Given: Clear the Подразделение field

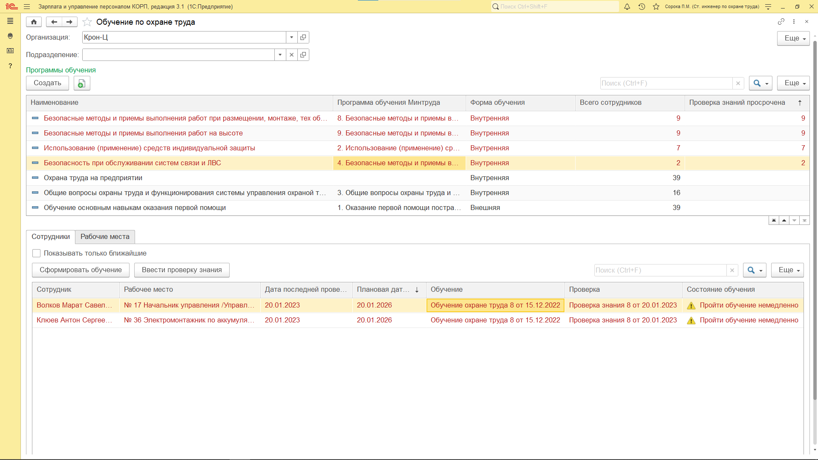Looking at the screenshot, I should tap(291, 55).
